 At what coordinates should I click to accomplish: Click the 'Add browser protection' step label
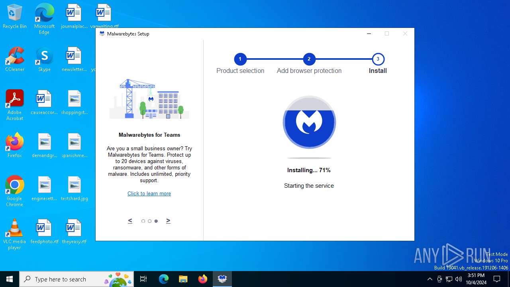click(x=309, y=71)
